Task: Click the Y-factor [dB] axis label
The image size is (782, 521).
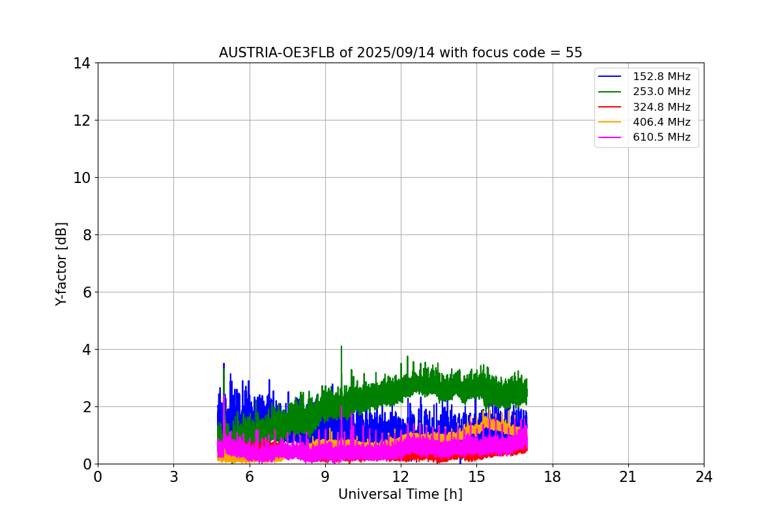Action: [x=61, y=264]
